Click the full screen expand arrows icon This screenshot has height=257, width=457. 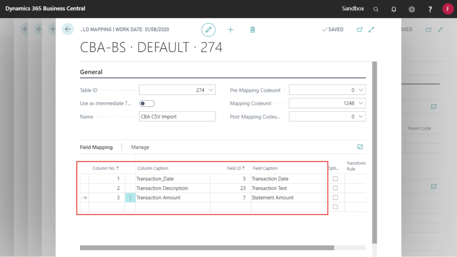tap(371, 29)
